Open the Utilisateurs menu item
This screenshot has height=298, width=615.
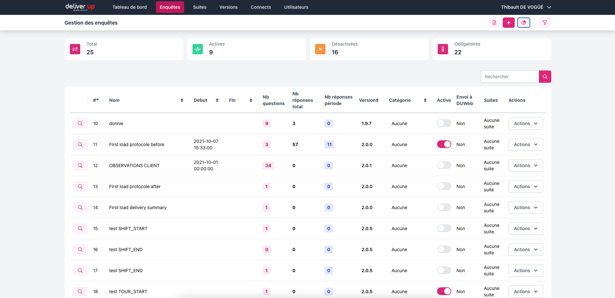point(296,7)
